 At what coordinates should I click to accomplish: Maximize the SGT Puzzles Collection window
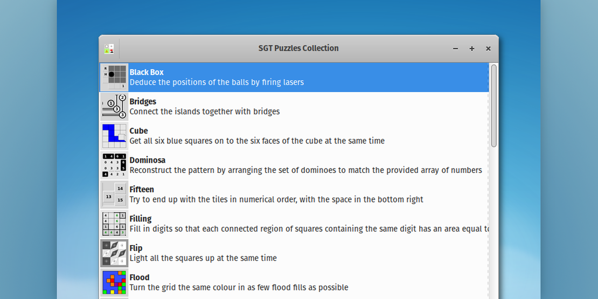pos(472,48)
